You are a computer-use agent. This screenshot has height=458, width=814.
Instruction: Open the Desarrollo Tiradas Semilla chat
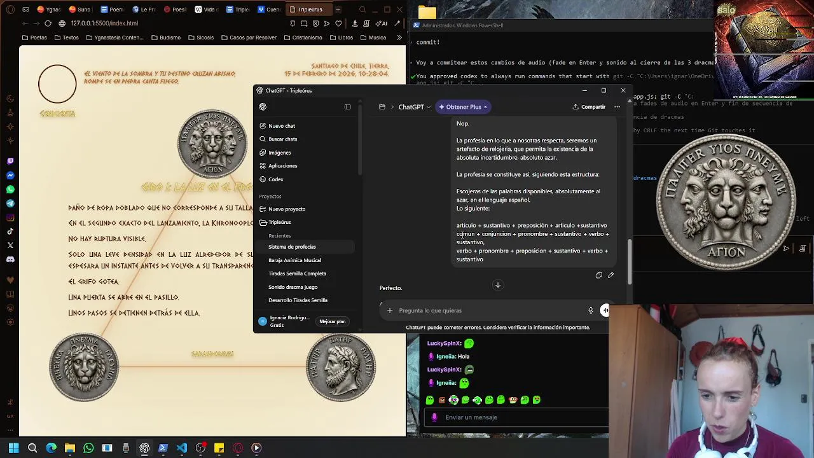[x=298, y=300]
